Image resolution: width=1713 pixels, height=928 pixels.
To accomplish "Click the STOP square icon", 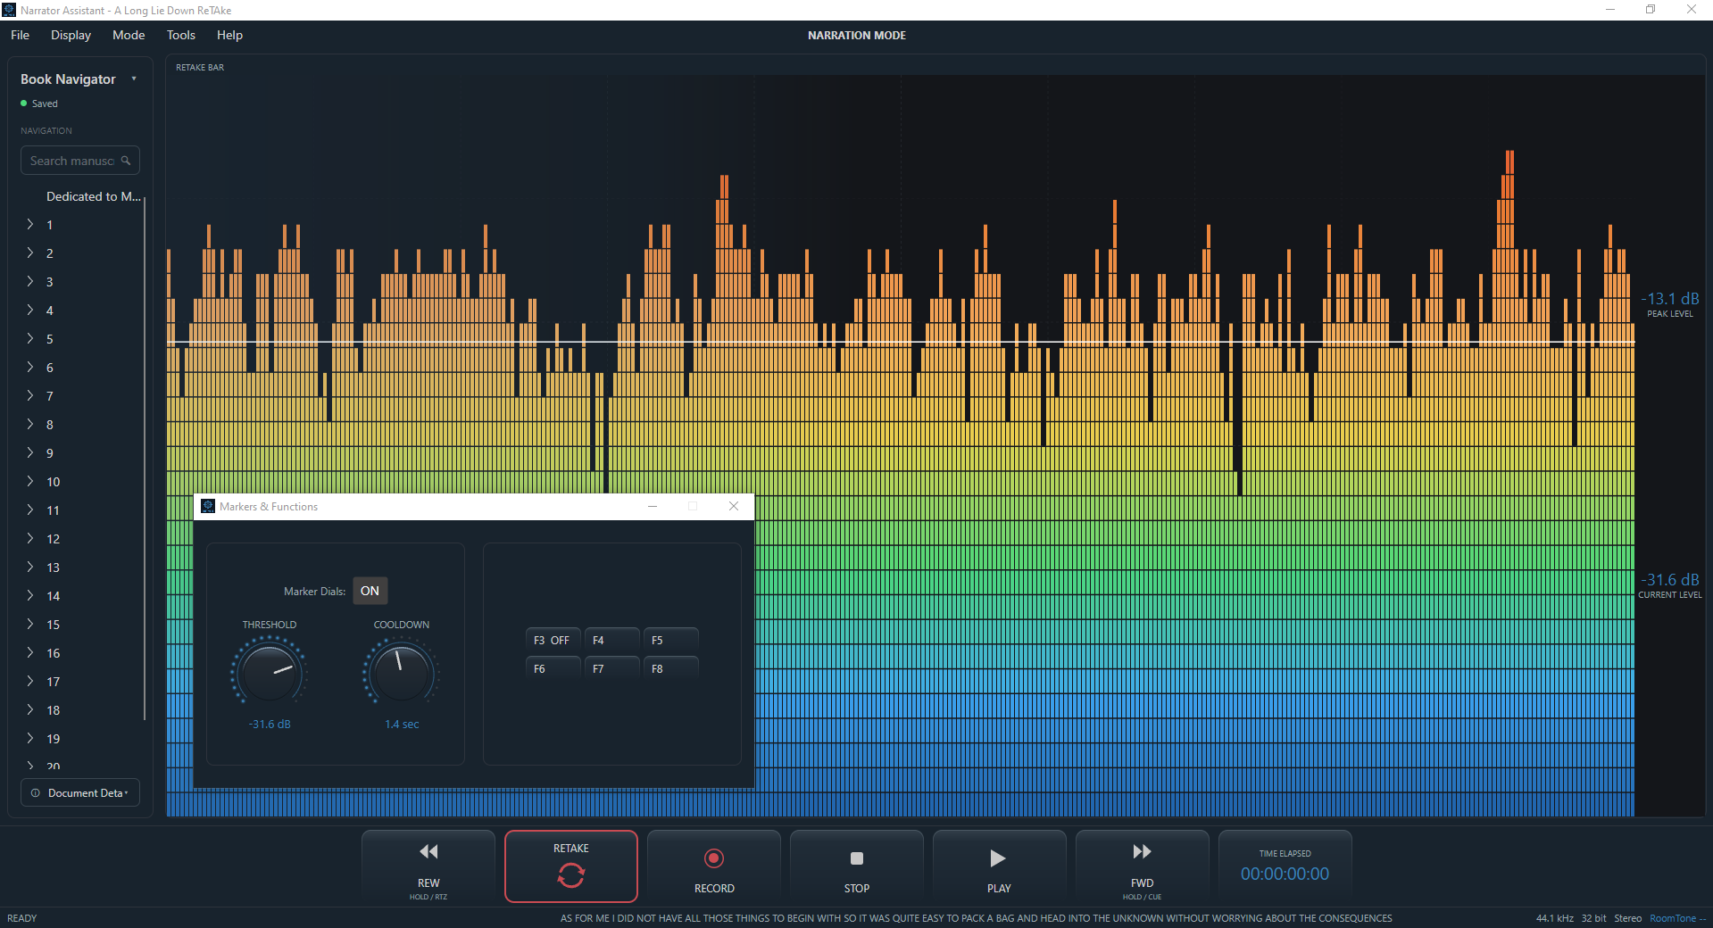I will (857, 858).
